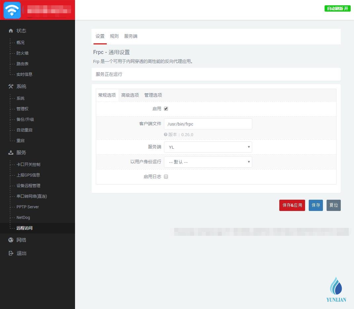354x309 pixels.
Task: Open the 服务端 dropdown showing YL
Action: click(208, 147)
